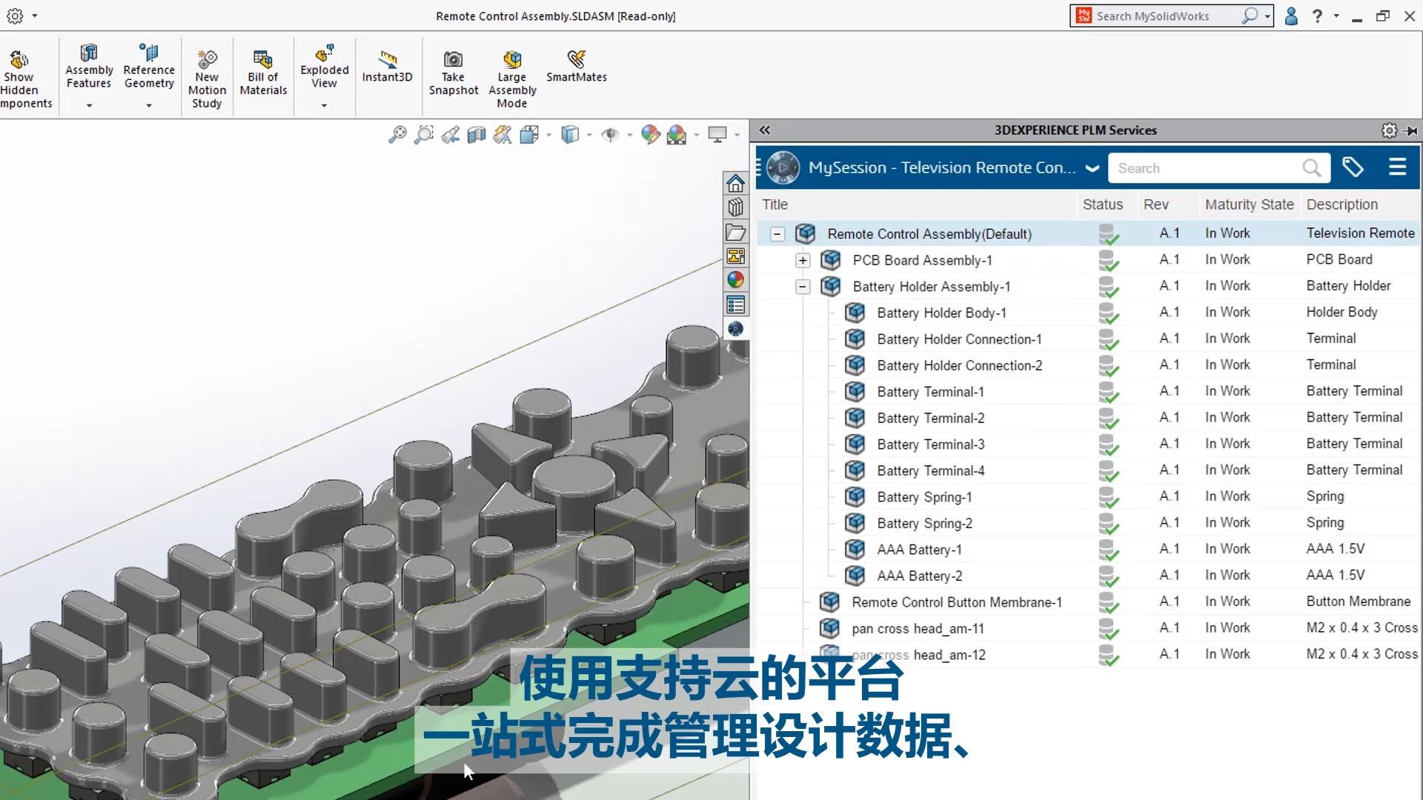Open the 3DEXPERIENCE hamburger menu
The width and height of the screenshot is (1423, 800).
(1398, 167)
